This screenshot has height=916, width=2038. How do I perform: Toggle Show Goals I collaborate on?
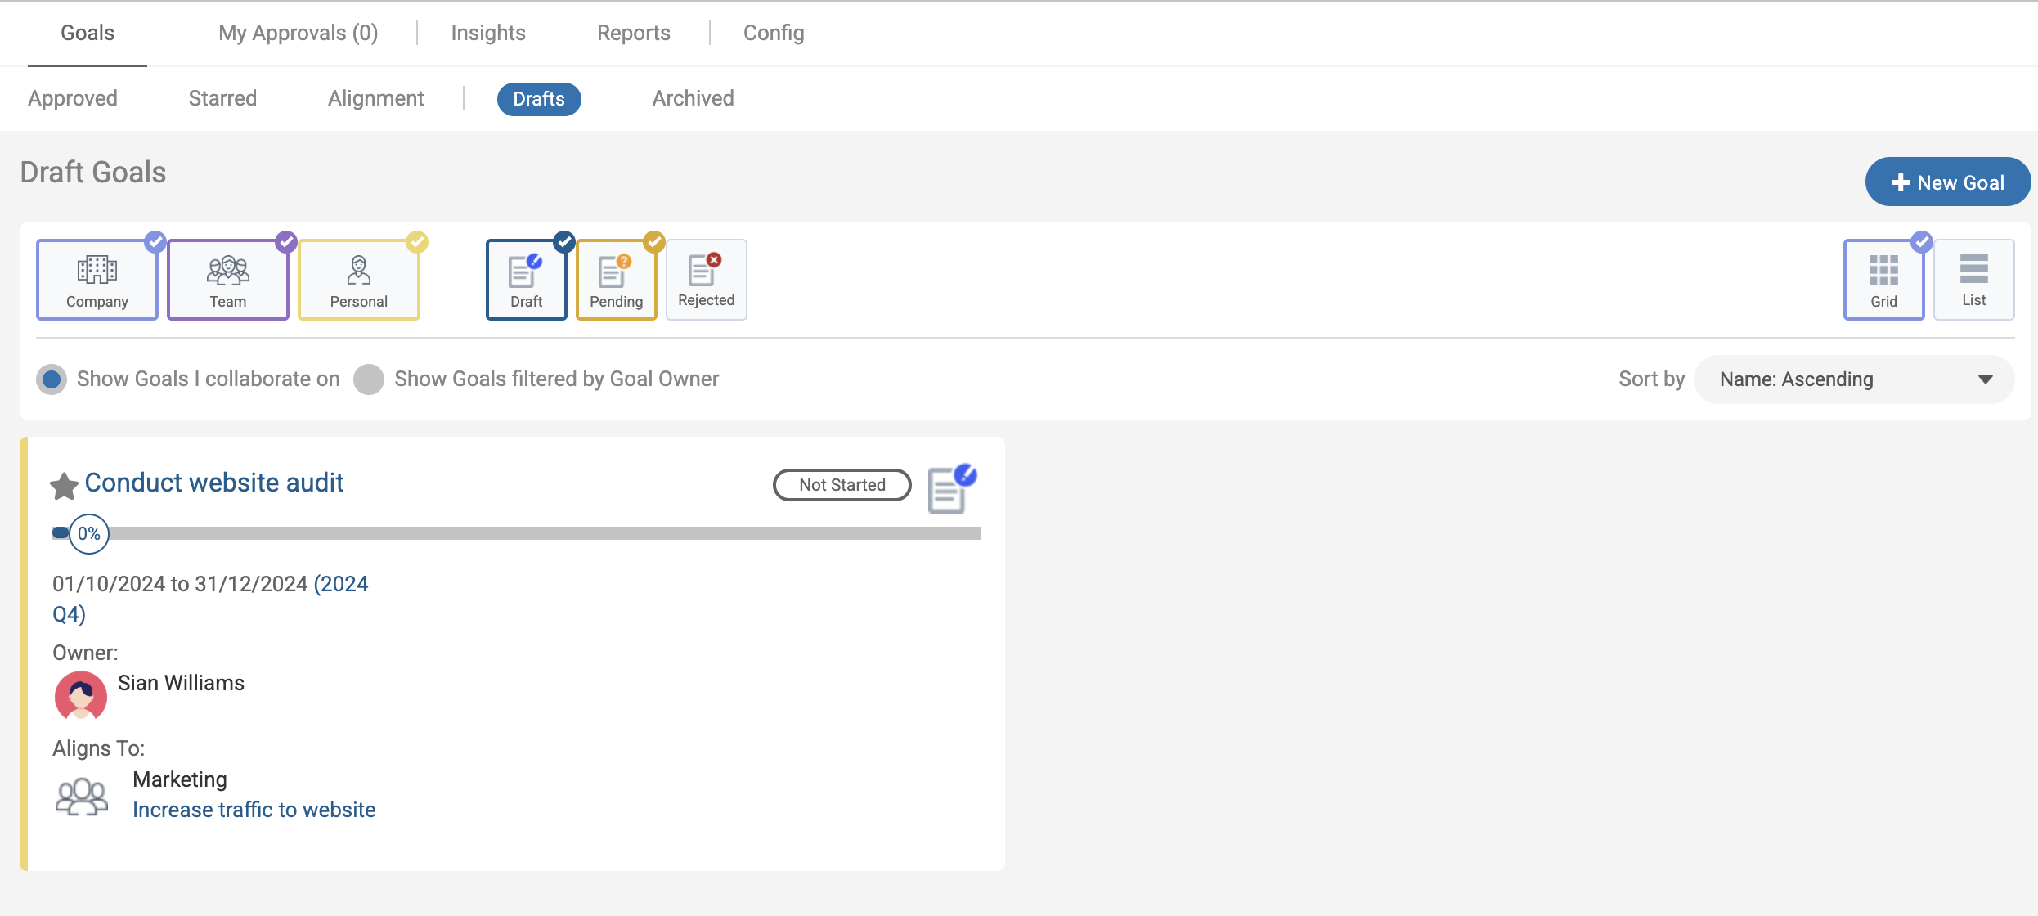(52, 379)
